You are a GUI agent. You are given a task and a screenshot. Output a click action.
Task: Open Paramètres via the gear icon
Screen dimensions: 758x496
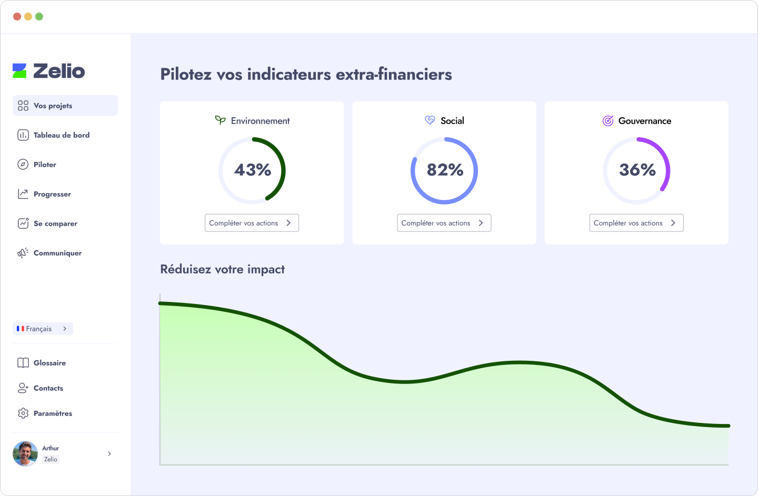[23, 413]
